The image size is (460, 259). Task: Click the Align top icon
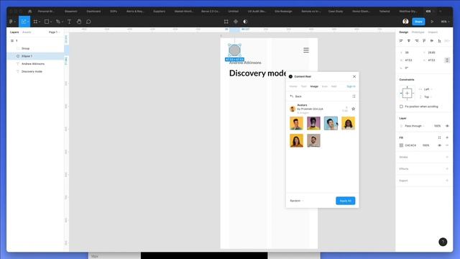click(x=424, y=41)
